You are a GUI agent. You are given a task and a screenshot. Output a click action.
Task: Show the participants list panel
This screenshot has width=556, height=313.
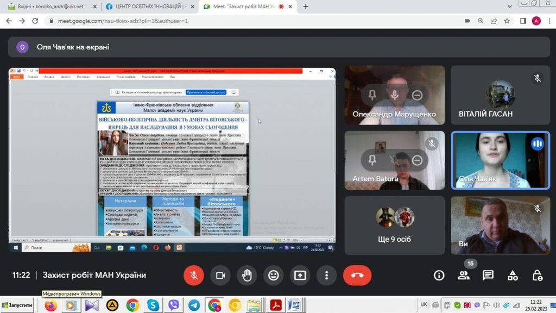(x=463, y=276)
